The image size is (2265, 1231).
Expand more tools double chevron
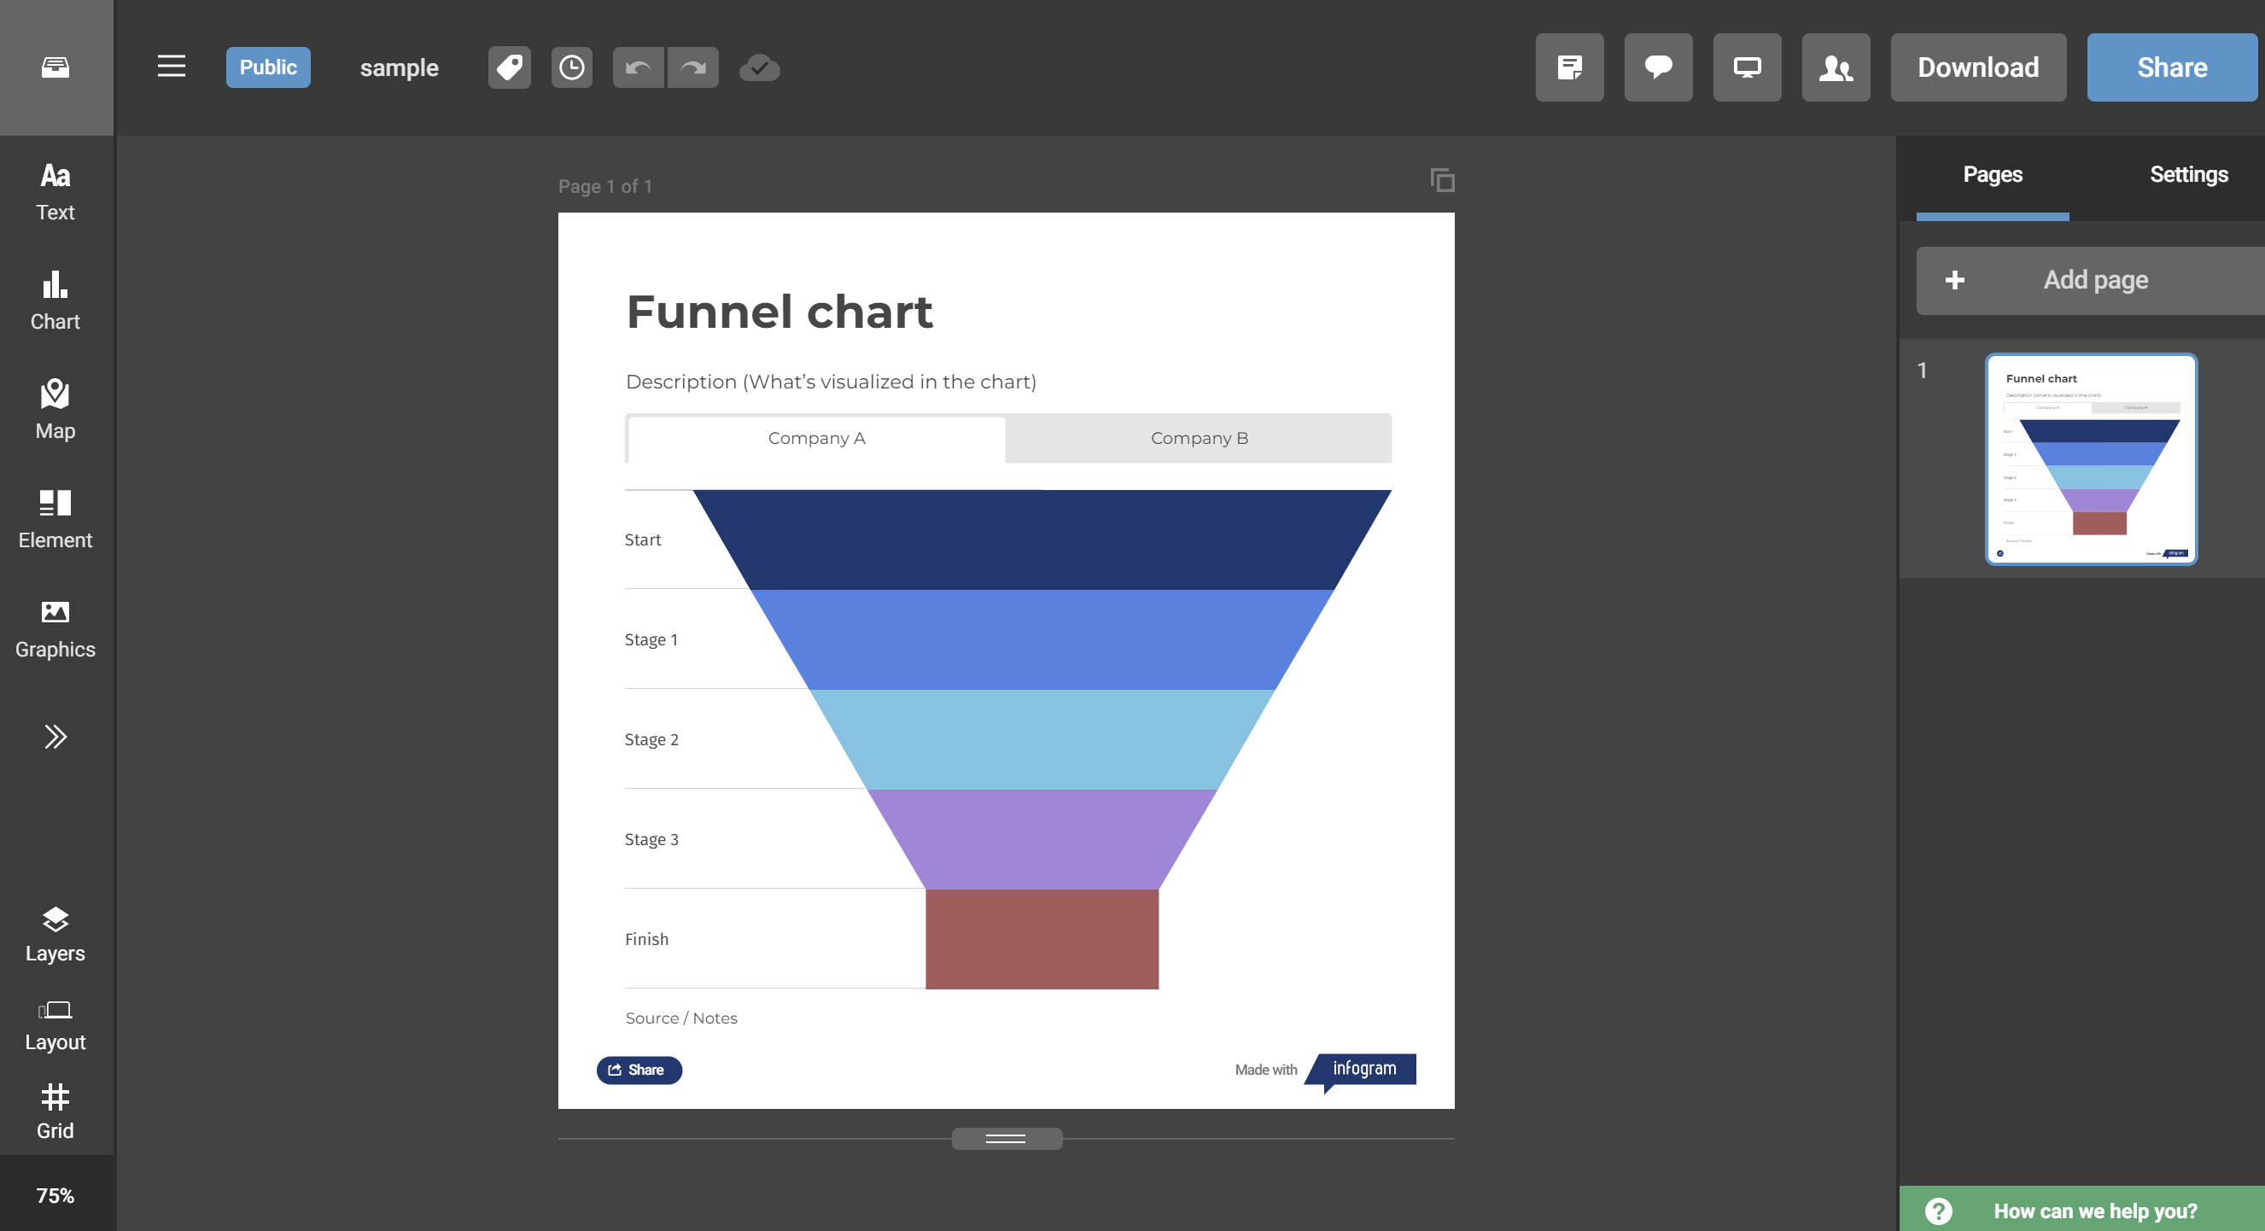click(x=55, y=737)
